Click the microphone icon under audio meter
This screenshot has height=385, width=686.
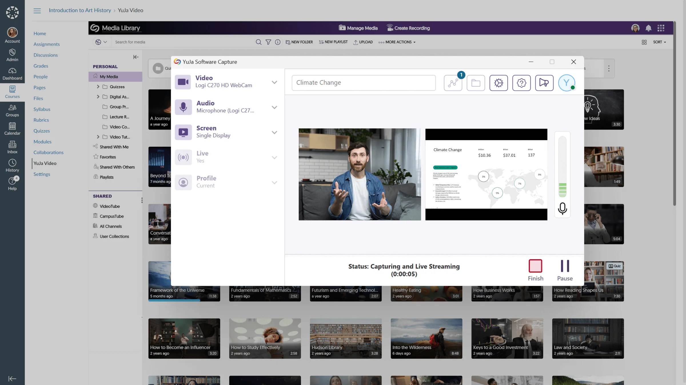(x=562, y=208)
